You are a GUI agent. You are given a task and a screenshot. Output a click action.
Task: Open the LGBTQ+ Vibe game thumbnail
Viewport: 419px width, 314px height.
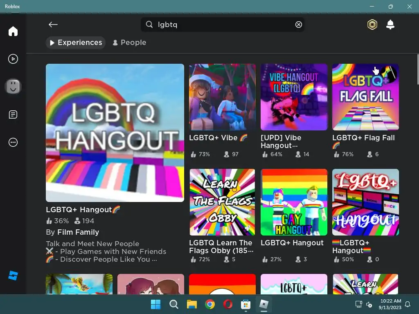(x=222, y=97)
